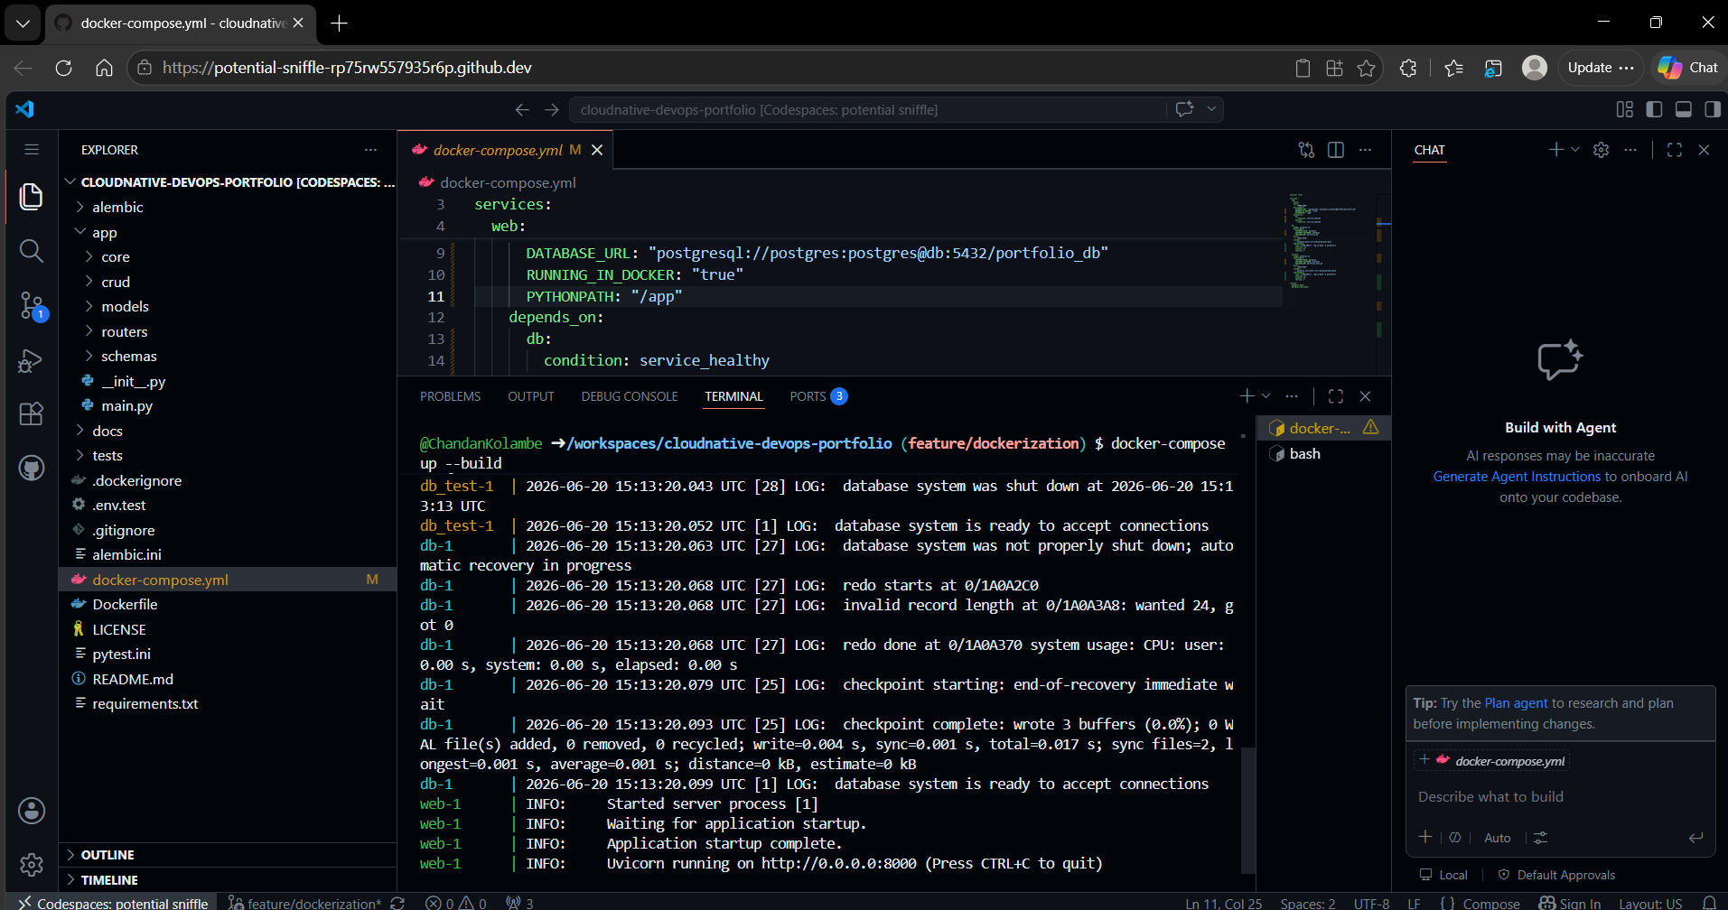Viewport: 1728px width, 910px height.
Task: Go forward in editor navigation history
Action: 552,109
